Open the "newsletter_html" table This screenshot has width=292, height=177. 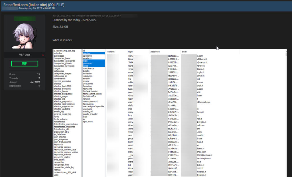click(x=62, y=165)
